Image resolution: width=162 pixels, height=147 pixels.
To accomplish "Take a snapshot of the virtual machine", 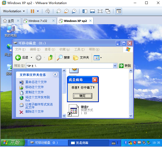I will pyautogui.click(x=59, y=11).
